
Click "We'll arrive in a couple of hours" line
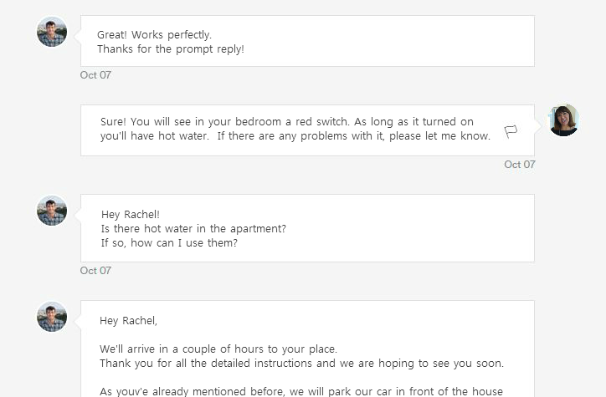(218, 349)
